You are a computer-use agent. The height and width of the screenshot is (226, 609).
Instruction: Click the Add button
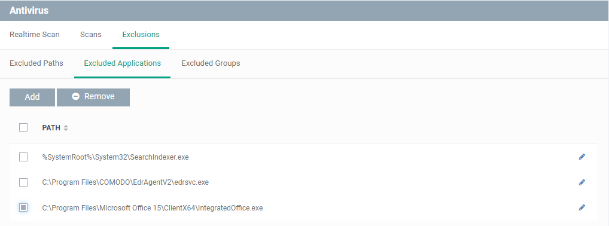[32, 97]
